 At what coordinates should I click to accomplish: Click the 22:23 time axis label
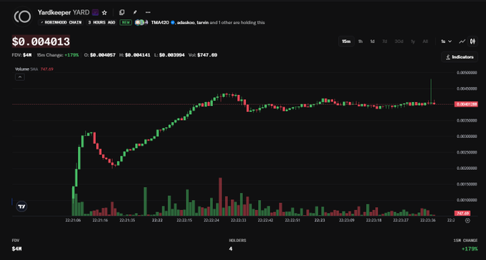pos(319,220)
